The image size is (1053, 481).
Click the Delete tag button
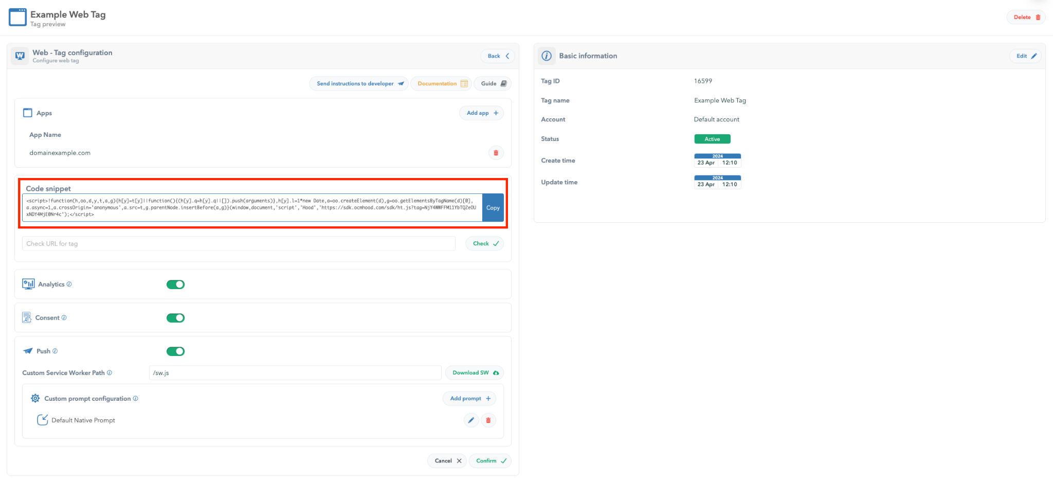coord(1026,17)
